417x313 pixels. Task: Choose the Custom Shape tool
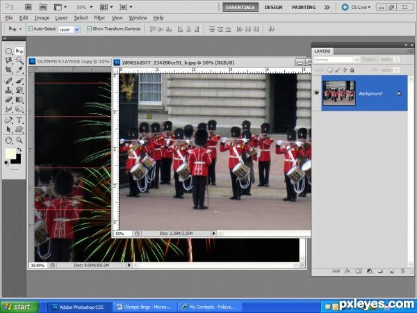[19, 129]
